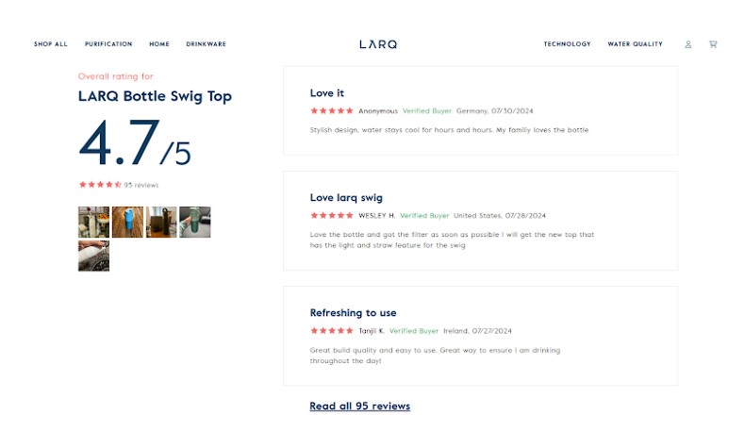Open the Purification menu
Screen dimensions: 745x448
pos(108,44)
